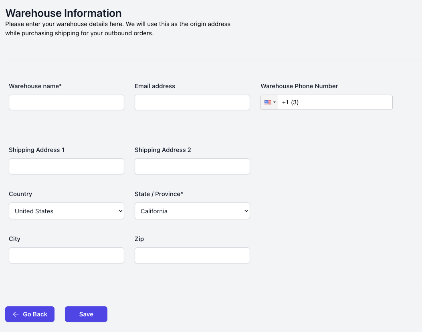
Task: Open the phone country code dropdown arrow
Action: (275, 103)
